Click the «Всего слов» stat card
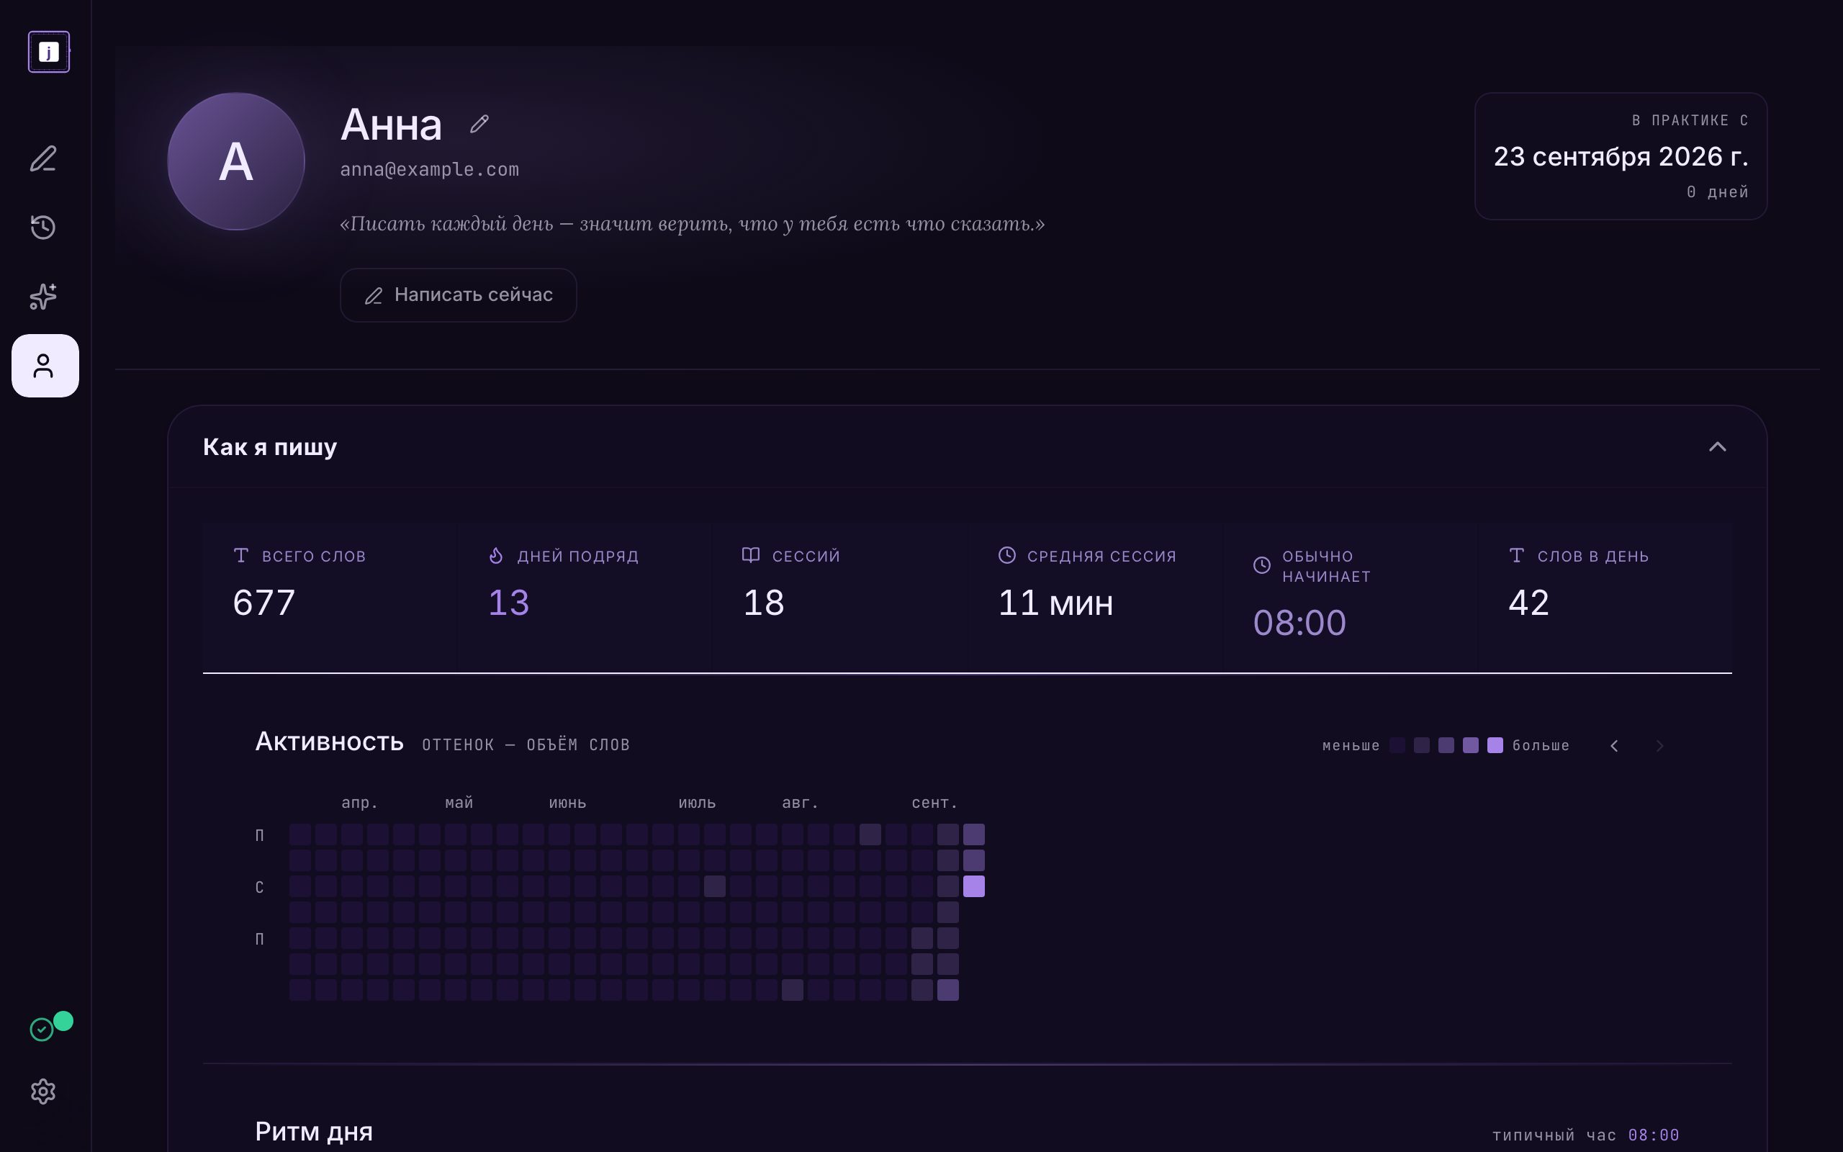 330,598
